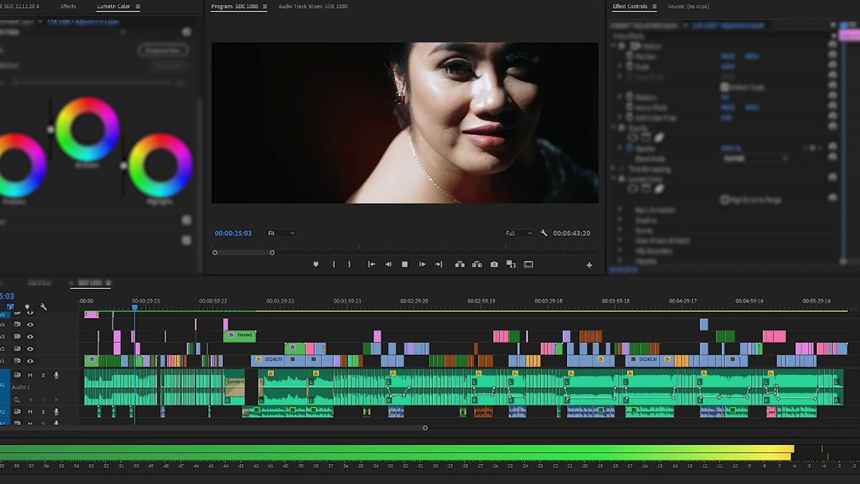Toggle sync lock for track V2
Viewport: 860px width, 484px height.
click(x=17, y=349)
